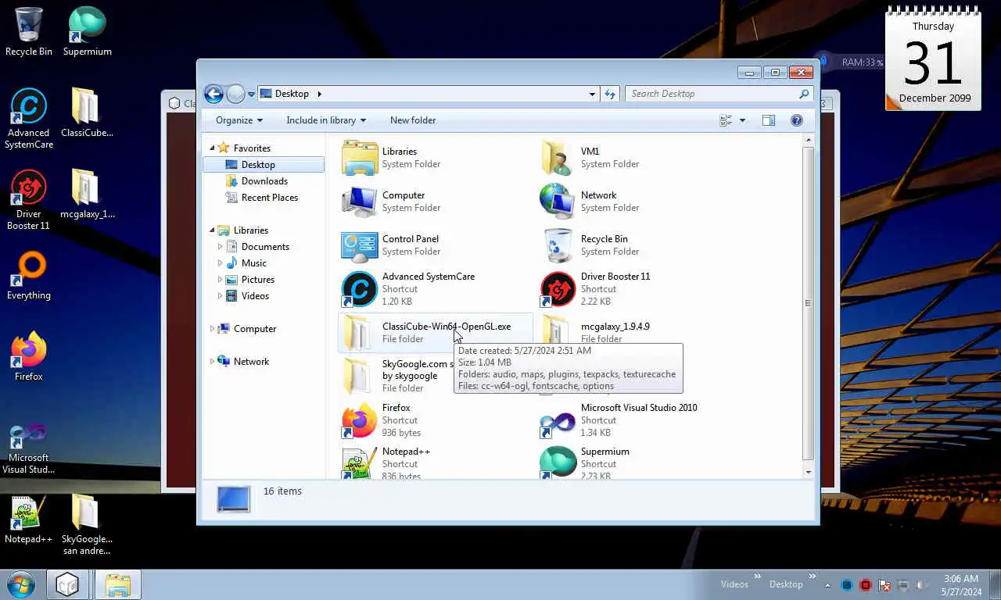Open Pictures library in navigation pane

pos(257,280)
